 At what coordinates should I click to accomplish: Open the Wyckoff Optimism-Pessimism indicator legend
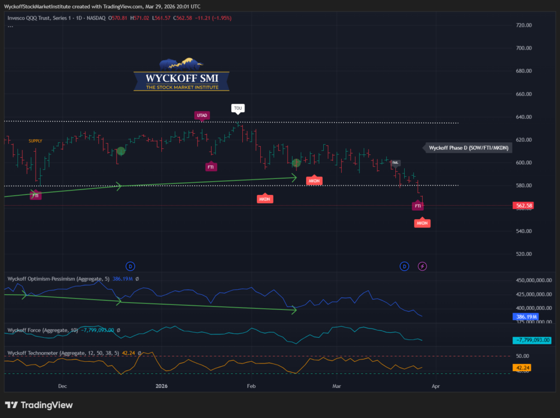pyautogui.click(x=58, y=278)
